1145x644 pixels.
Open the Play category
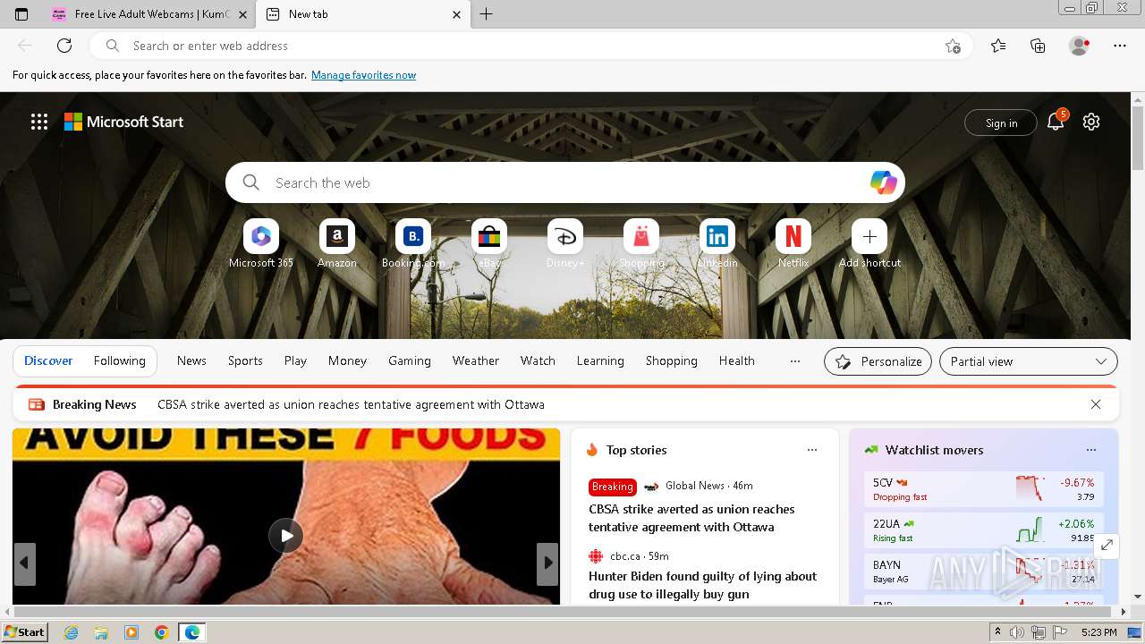pyautogui.click(x=295, y=361)
